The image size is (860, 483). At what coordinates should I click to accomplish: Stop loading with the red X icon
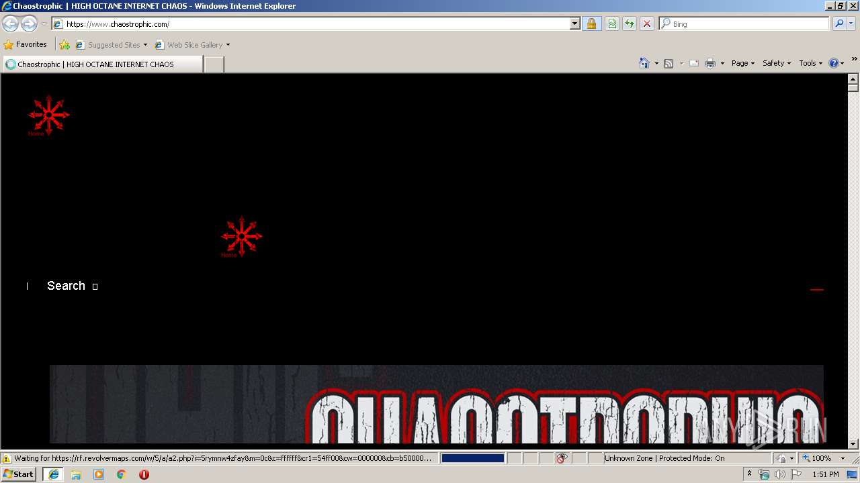point(647,24)
